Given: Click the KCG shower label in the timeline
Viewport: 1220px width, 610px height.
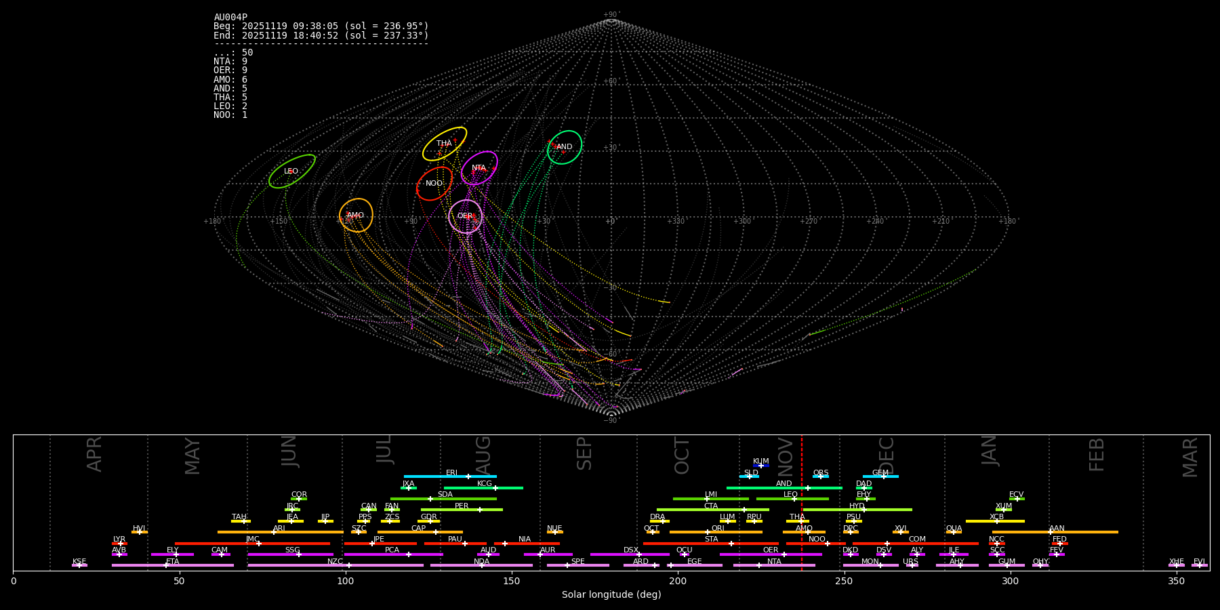Looking at the screenshot, I should pos(485,484).
